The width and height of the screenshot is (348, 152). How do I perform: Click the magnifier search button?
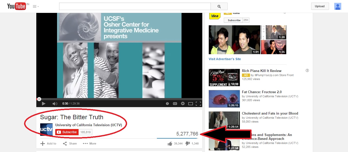tap(219, 6)
